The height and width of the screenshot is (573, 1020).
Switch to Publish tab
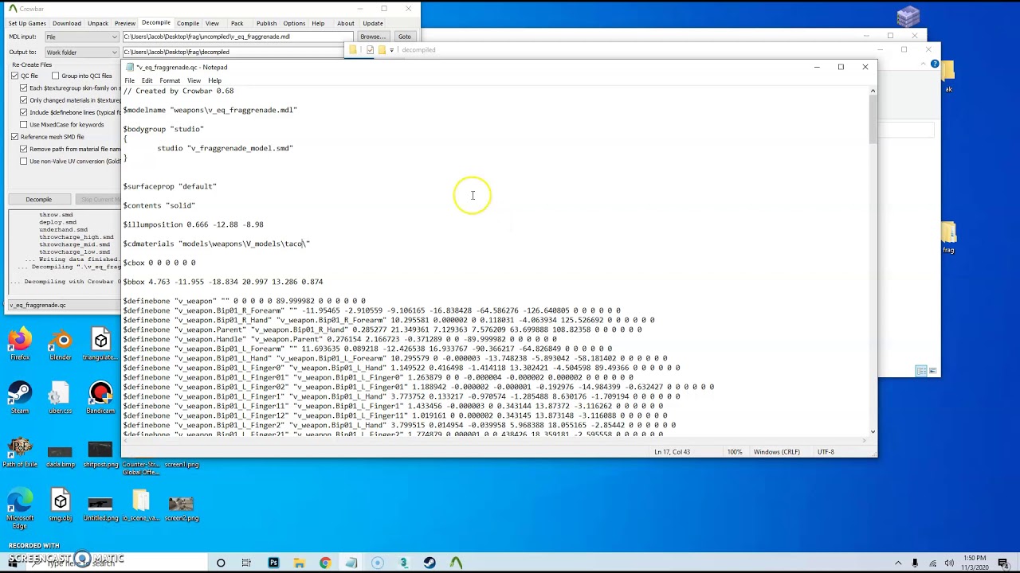266,23
